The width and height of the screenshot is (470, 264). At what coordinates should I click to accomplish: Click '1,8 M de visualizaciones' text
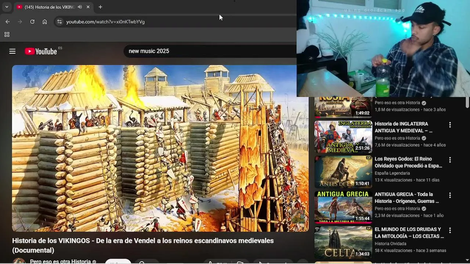tap(397, 110)
